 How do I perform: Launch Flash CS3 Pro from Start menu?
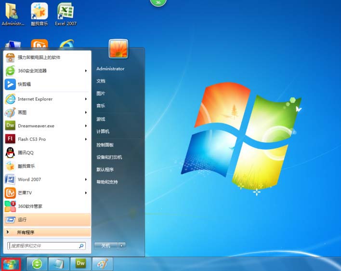coord(47,139)
